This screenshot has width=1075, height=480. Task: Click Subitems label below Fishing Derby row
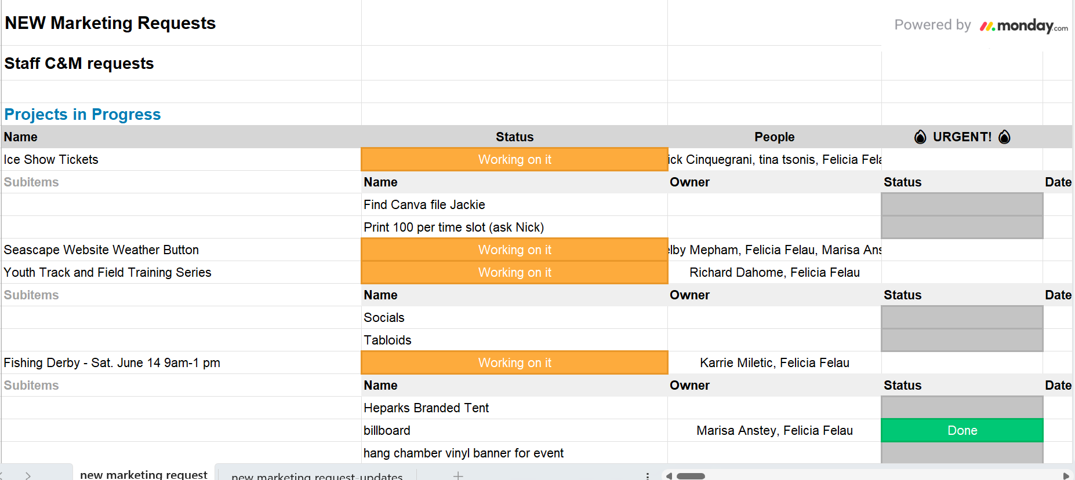tap(31, 385)
